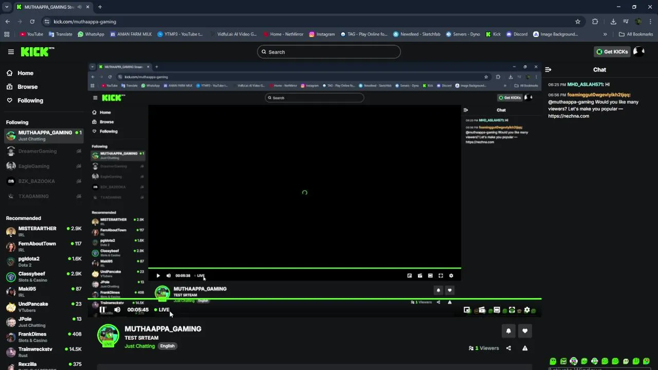This screenshot has height=370, width=658.
Task: Click the English language tag
Action: (x=167, y=346)
